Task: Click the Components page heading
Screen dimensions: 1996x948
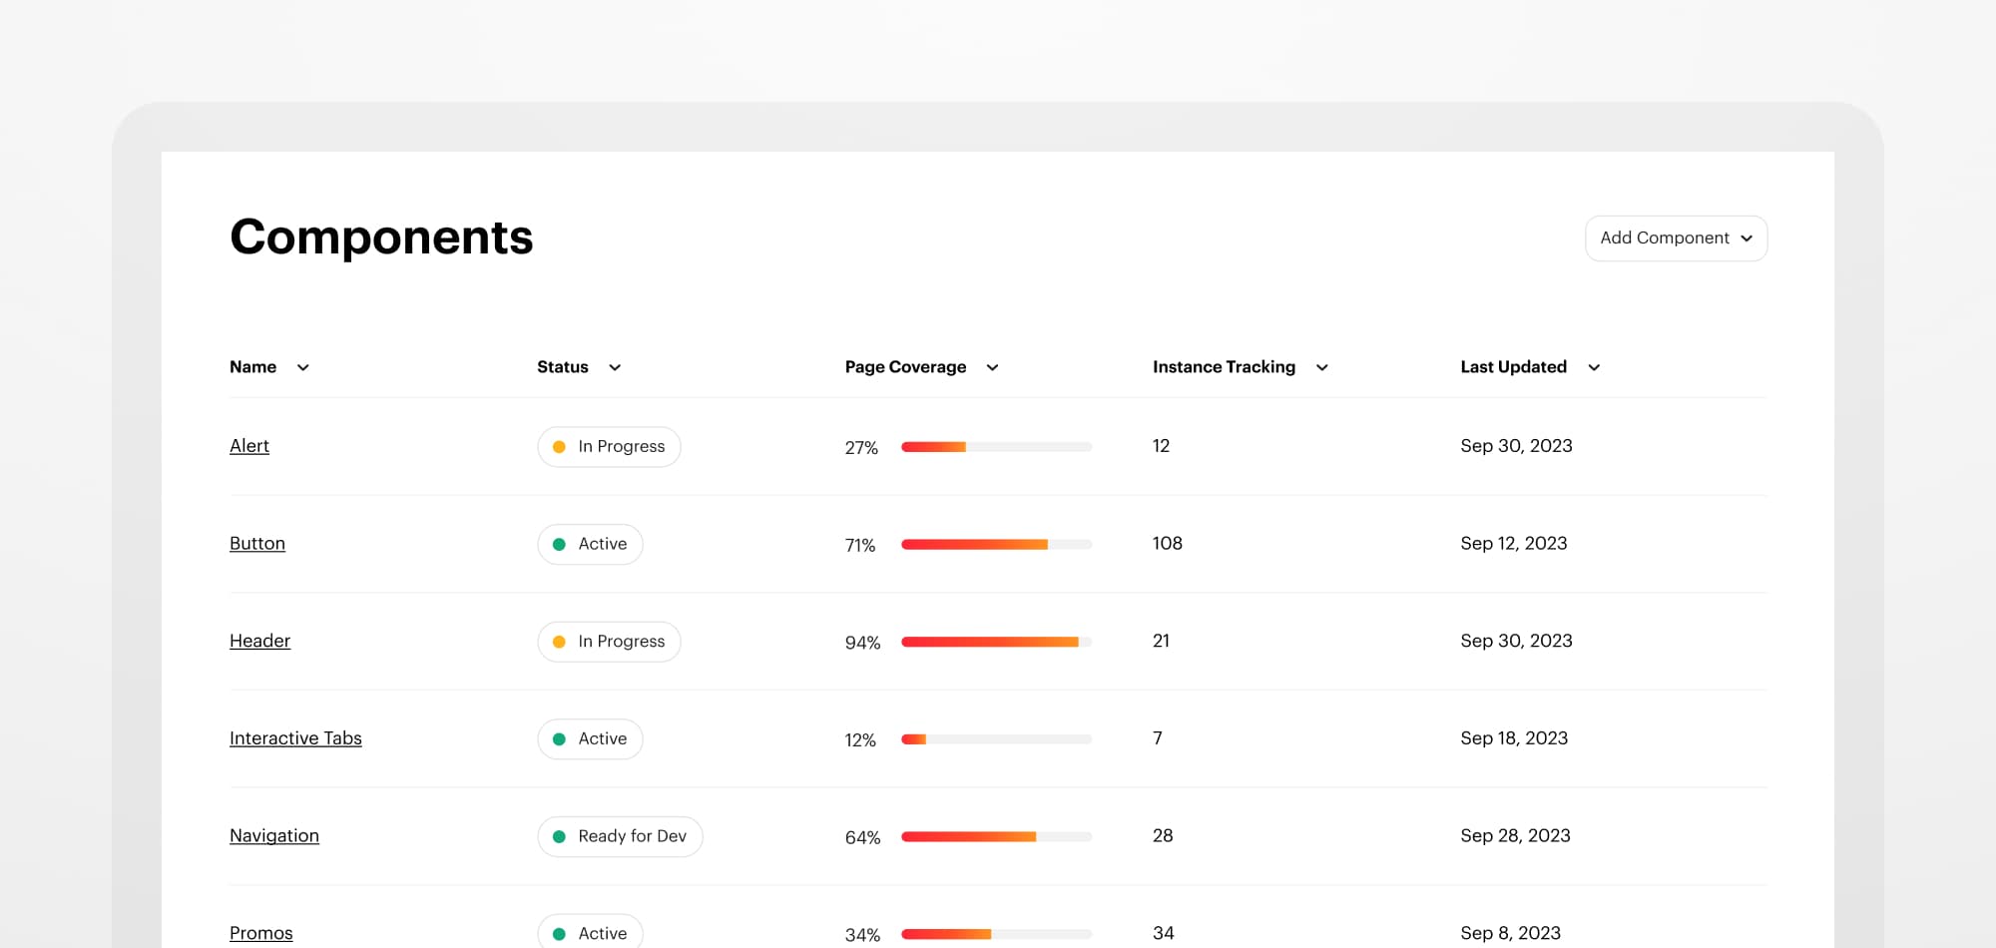Action: [381, 237]
